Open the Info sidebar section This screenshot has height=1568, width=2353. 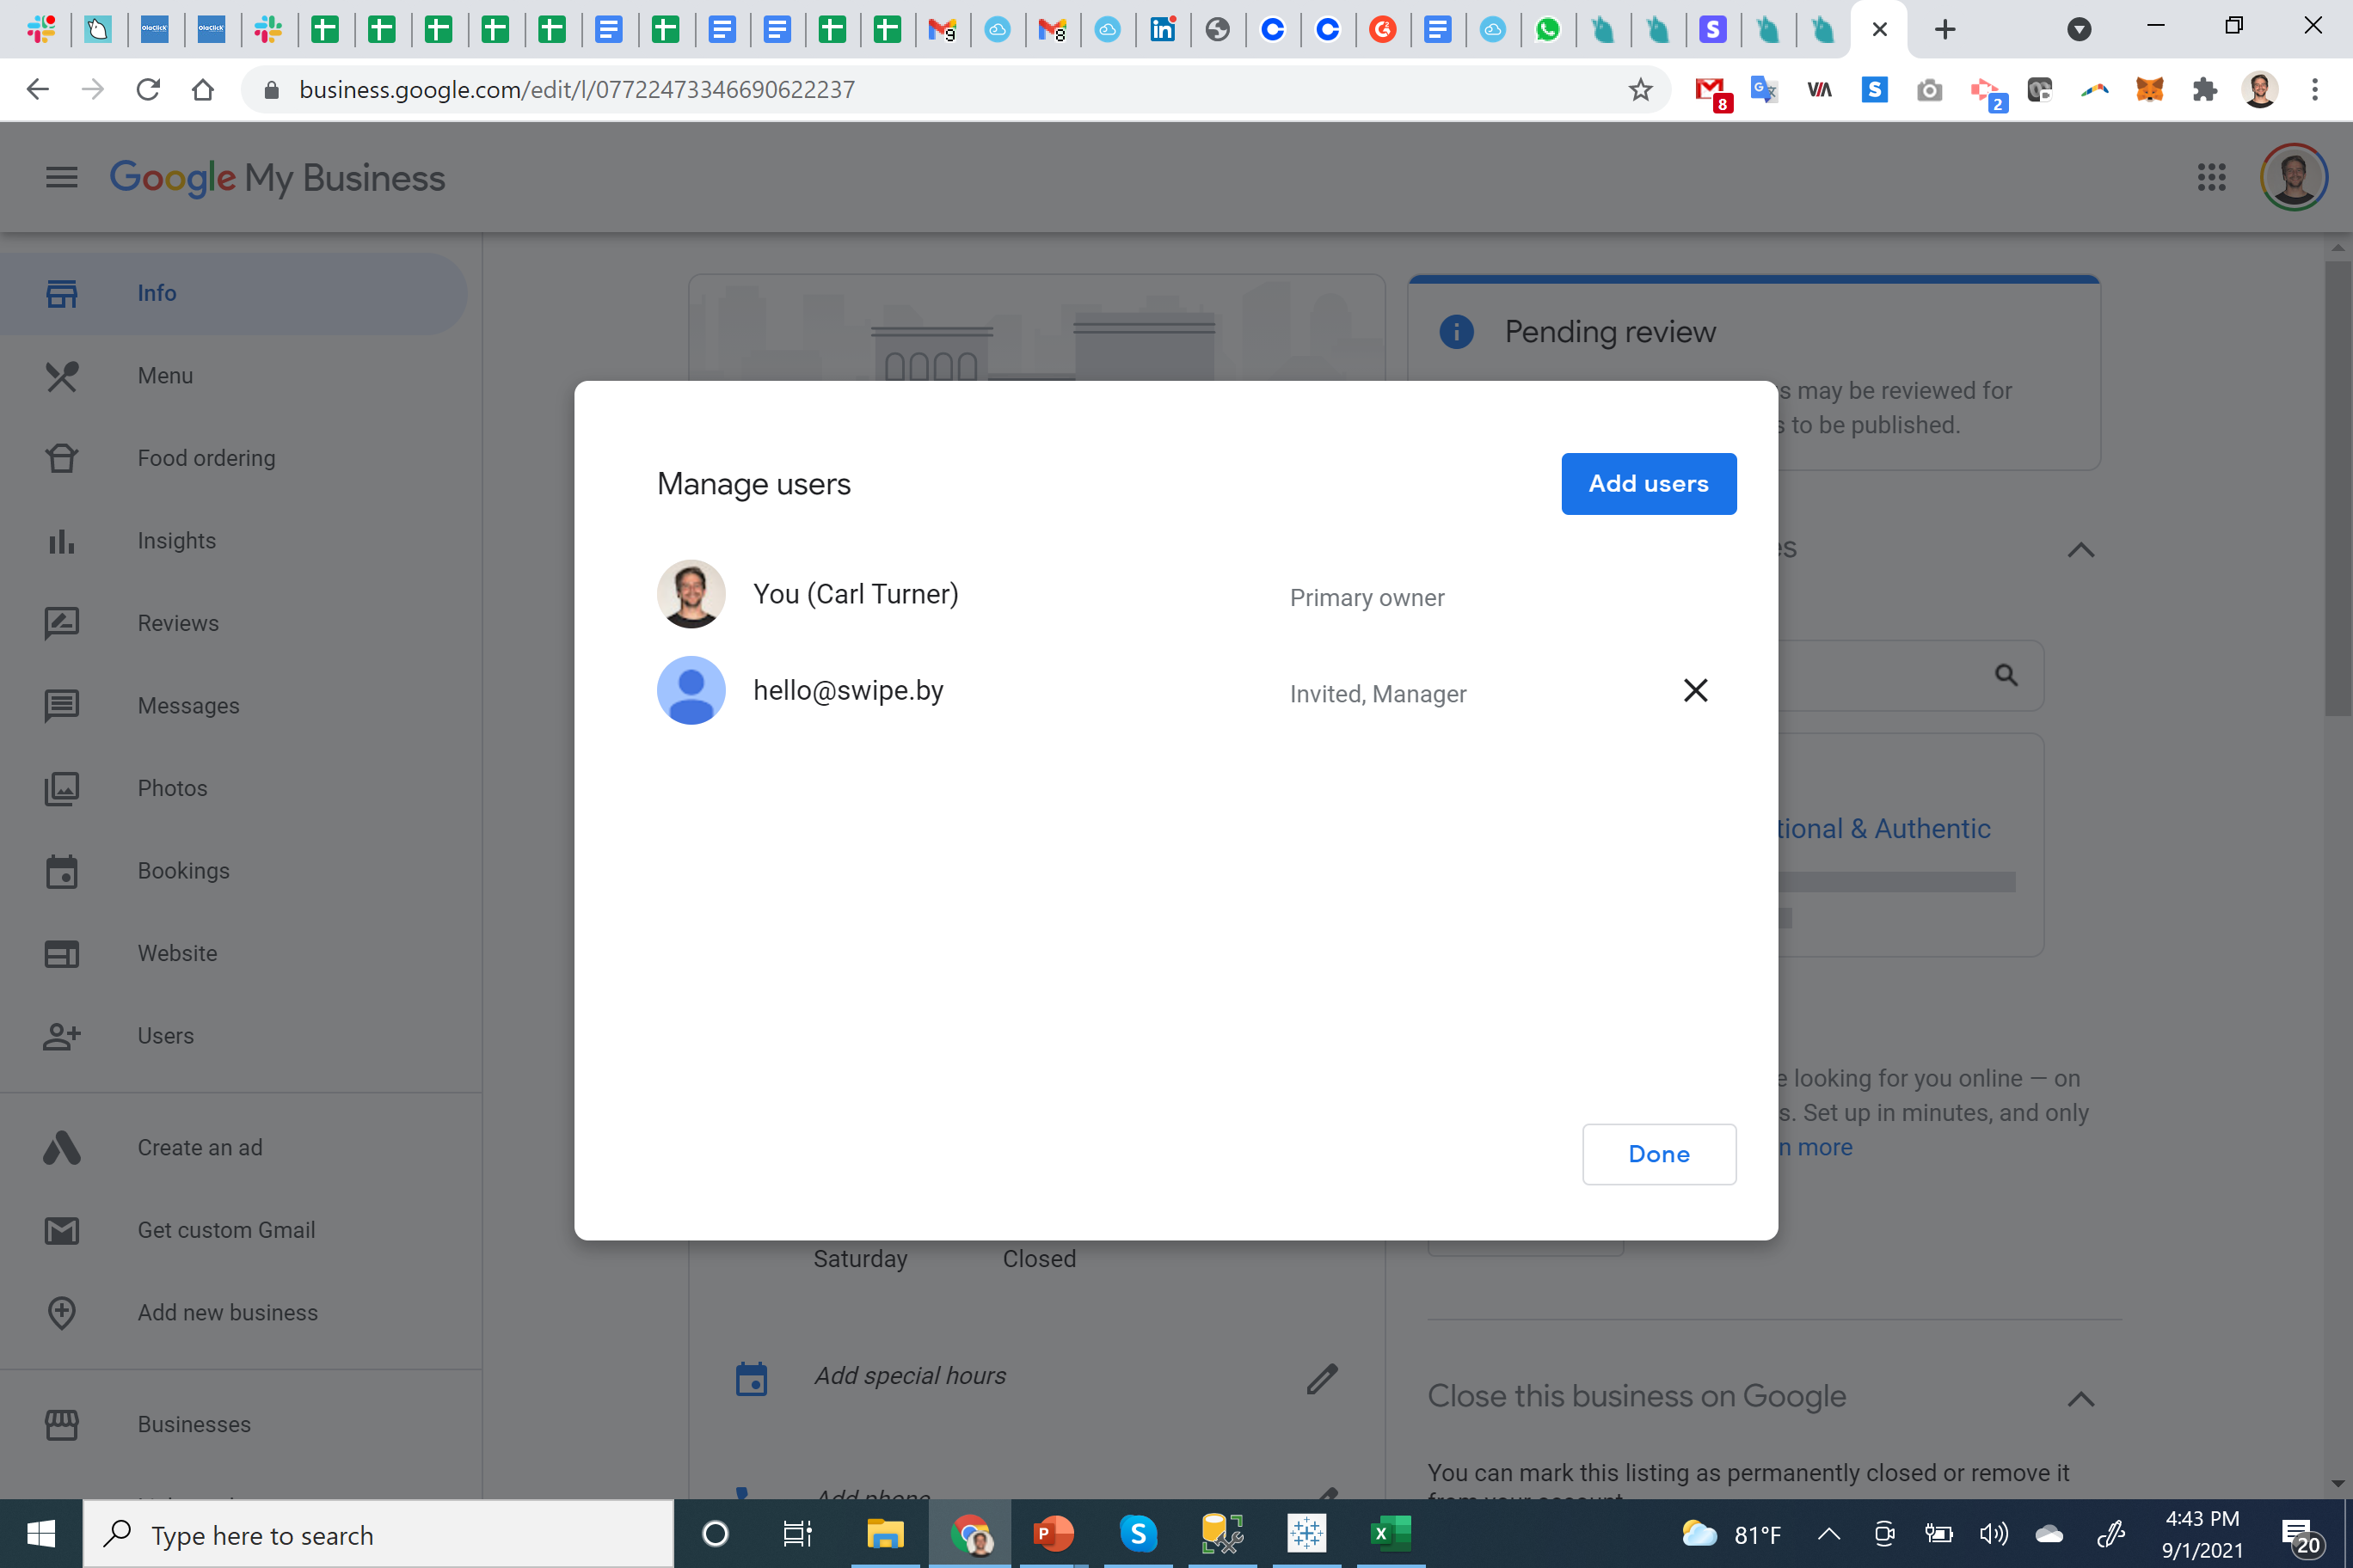(233, 293)
